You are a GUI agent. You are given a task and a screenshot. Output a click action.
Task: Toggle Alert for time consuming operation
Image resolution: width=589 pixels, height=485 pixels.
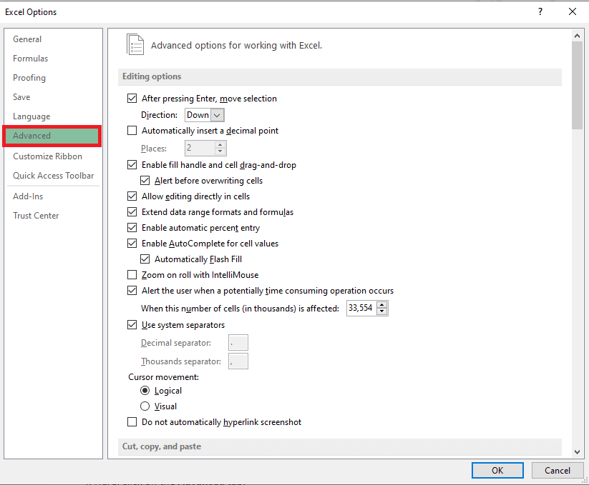132,291
